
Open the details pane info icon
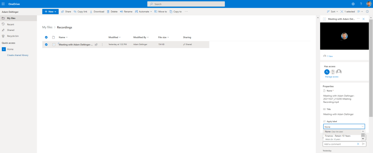[367, 12]
